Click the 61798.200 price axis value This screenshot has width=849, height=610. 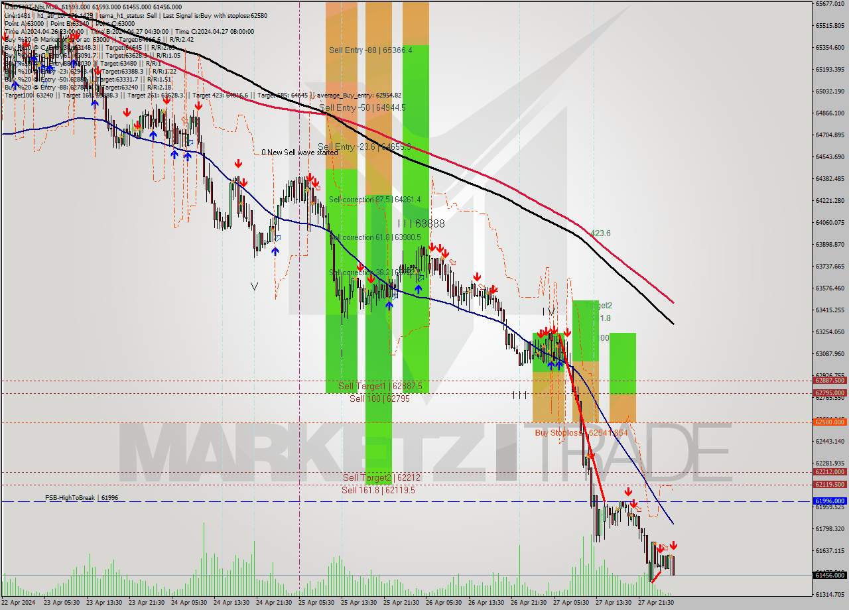click(830, 528)
